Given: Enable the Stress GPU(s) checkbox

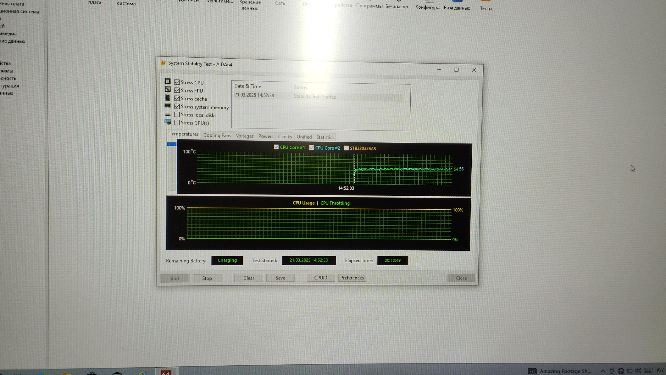Looking at the screenshot, I should (x=177, y=123).
